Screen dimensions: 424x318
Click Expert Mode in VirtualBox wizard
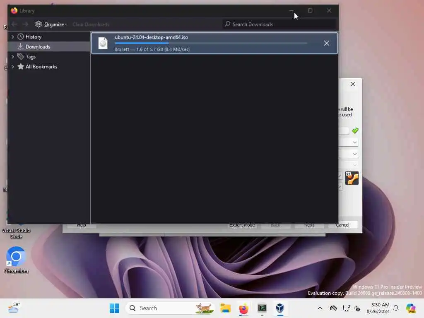click(242, 225)
